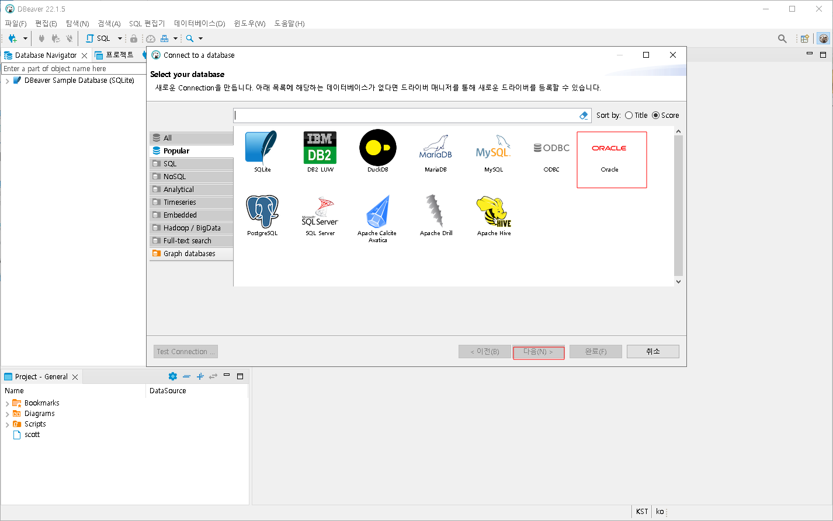
Task: Click the New Connection plug icon
Action: [x=12, y=39]
